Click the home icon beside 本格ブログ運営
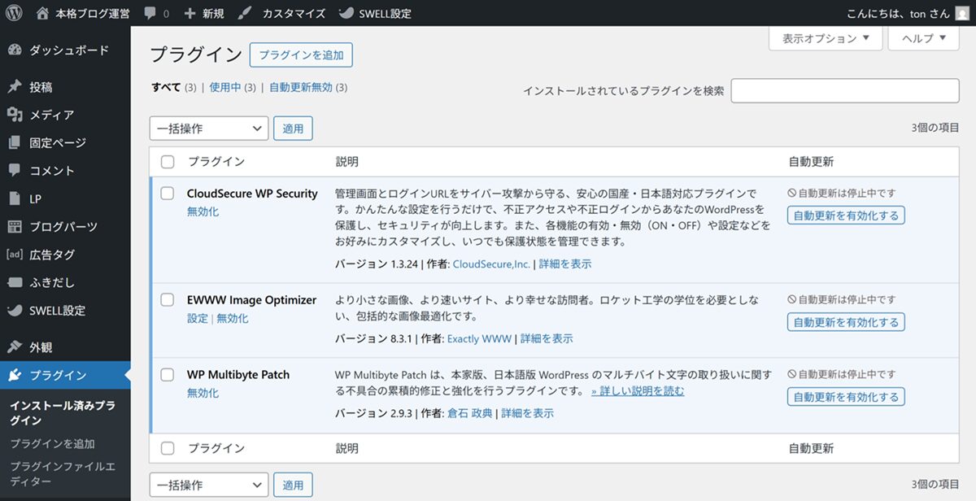976x501 pixels. [43, 13]
